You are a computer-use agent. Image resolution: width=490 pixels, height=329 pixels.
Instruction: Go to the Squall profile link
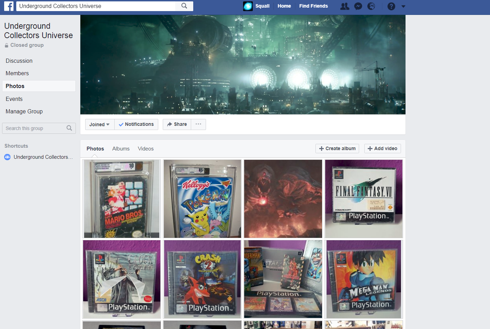(262, 6)
